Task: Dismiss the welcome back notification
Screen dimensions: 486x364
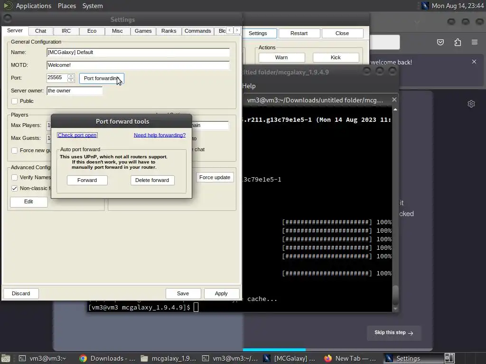Action: click(474, 62)
